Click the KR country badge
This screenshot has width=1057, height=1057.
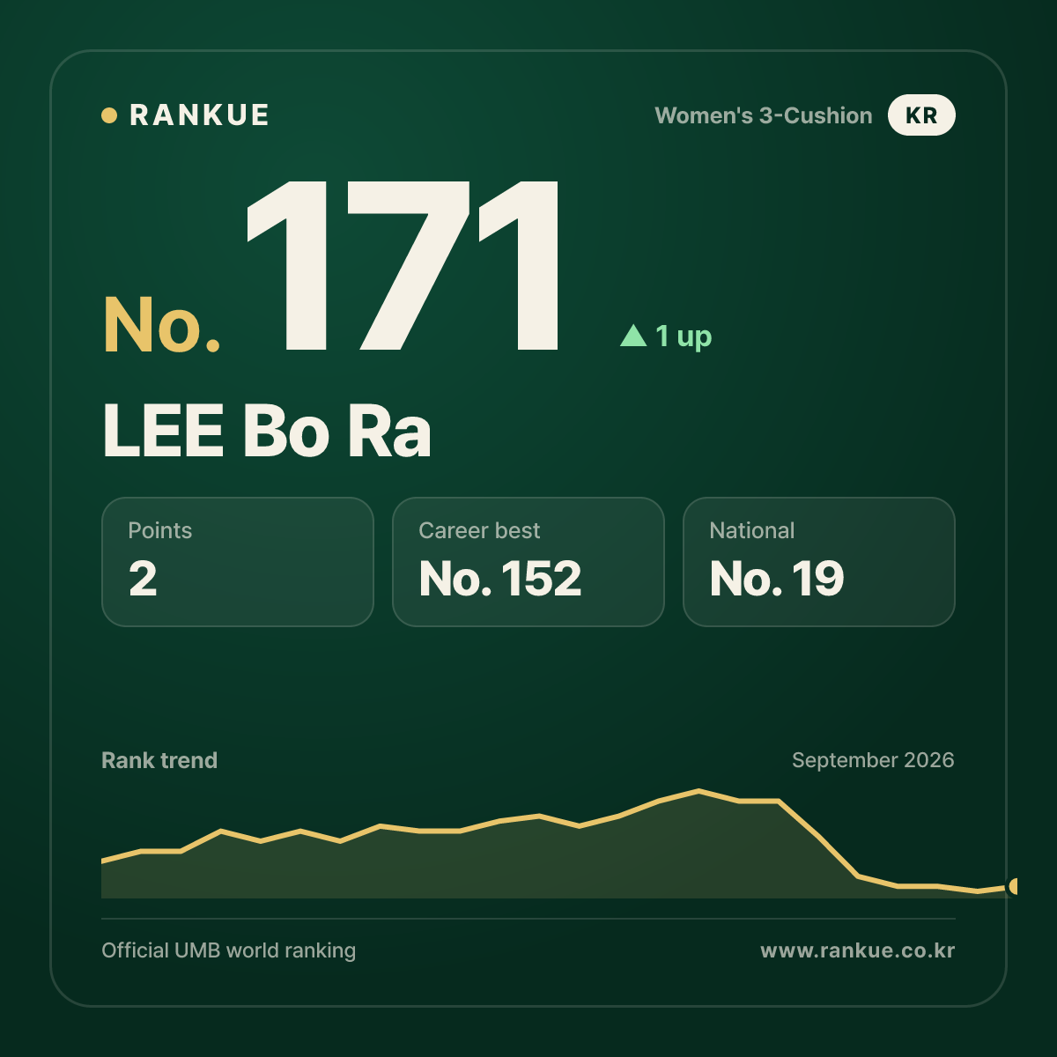point(921,115)
